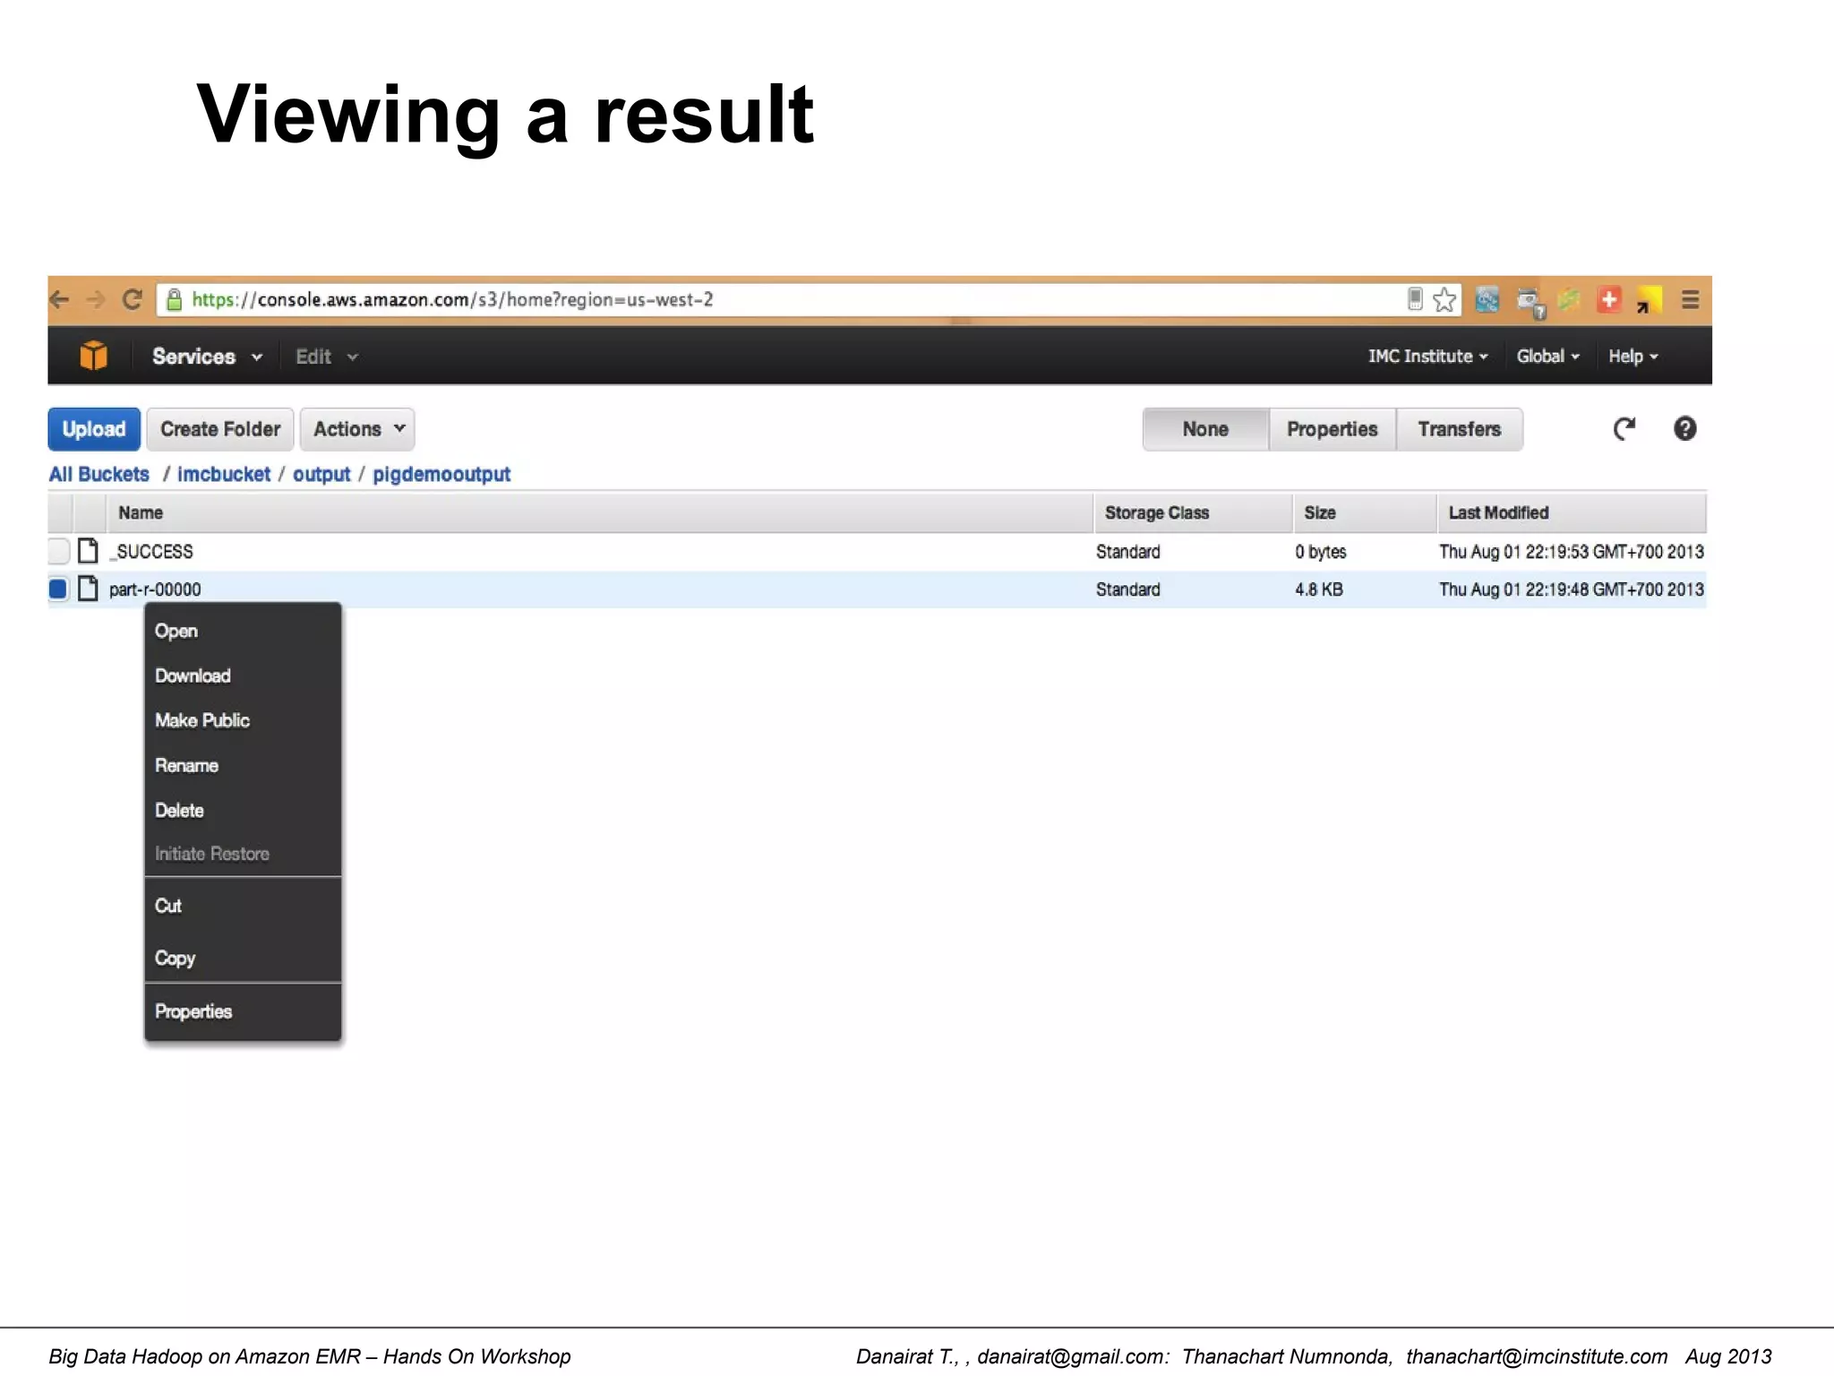Open the S3 help question mark icon

(x=1684, y=429)
